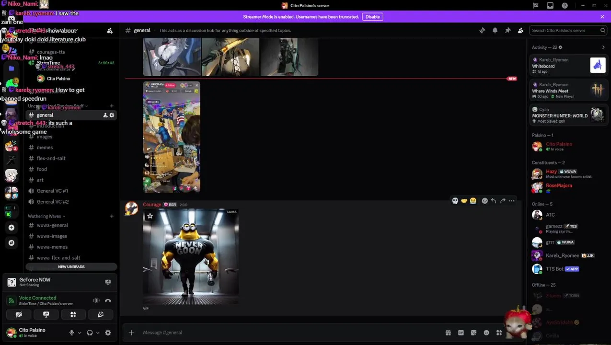Viewport: 611px width, 345px height.
Task: Select member Hazy in Constituents
Action: [x=569, y=173]
